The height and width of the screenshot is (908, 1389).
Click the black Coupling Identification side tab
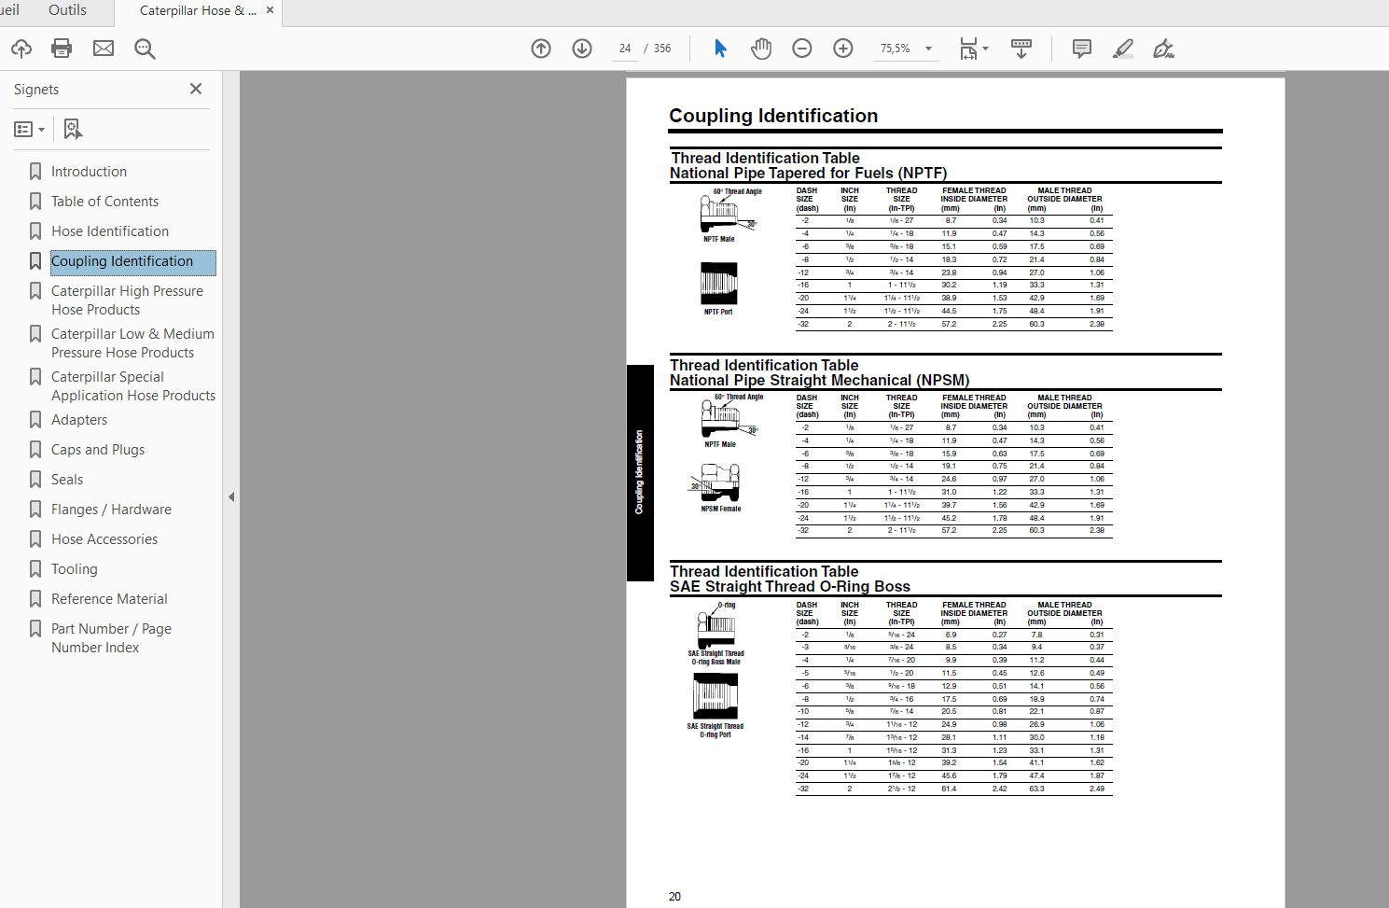click(640, 472)
